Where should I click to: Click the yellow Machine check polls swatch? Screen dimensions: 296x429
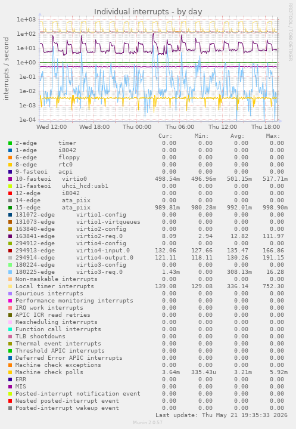[10, 372]
